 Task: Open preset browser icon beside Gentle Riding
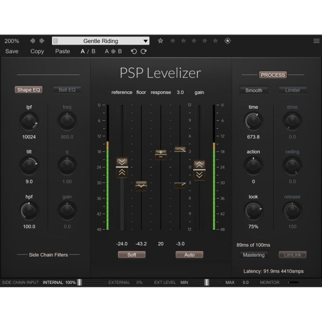tap(55, 41)
